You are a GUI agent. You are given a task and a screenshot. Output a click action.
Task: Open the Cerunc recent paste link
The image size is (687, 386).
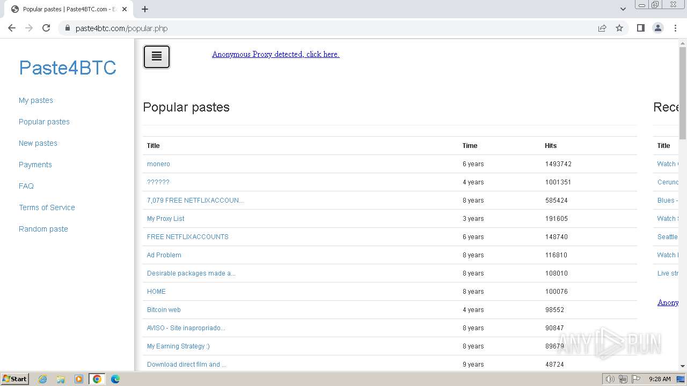668,182
